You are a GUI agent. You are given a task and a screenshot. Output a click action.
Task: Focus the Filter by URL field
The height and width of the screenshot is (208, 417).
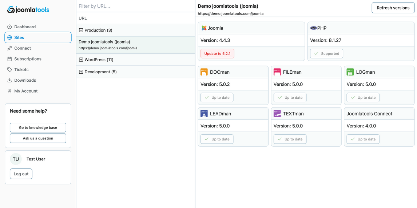pyautogui.click(x=136, y=6)
